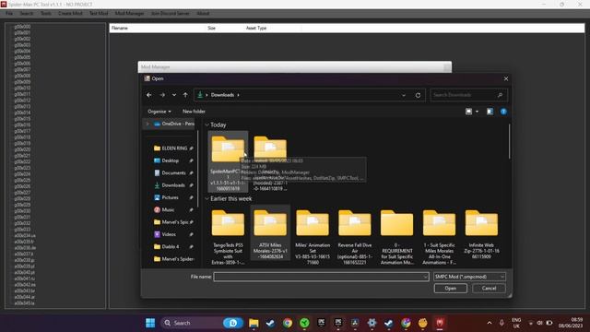Go back in the Open dialog

(149, 95)
